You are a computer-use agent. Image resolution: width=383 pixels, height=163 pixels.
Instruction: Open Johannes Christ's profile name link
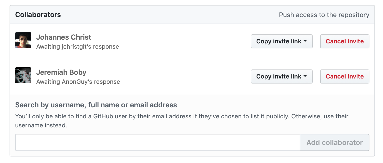64,37
